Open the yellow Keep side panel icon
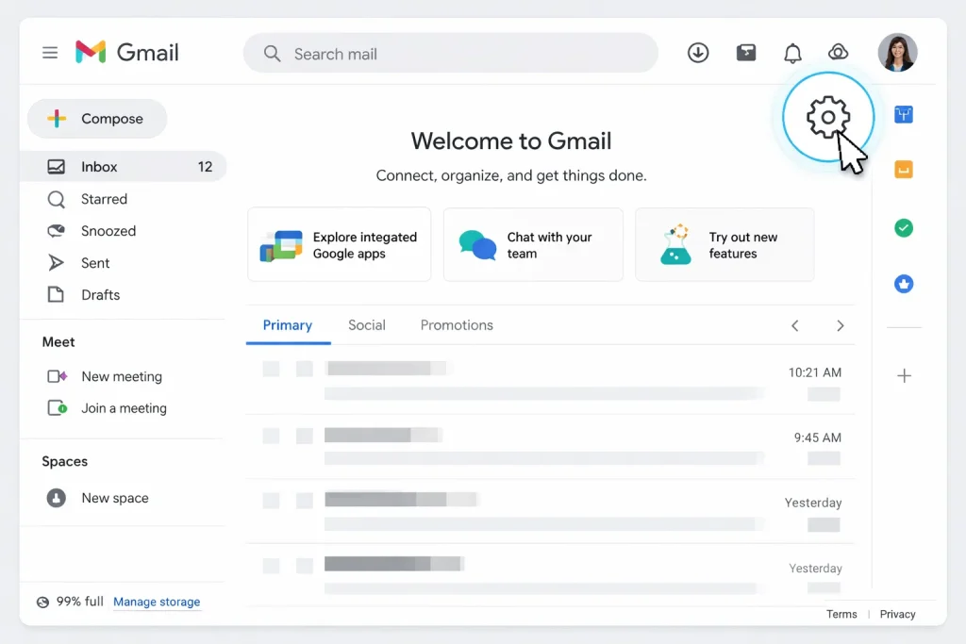The width and height of the screenshot is (966, 644). pyautogui.click(x=904, y=171)
